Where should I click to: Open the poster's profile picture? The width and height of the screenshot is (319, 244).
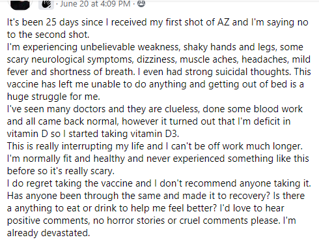point(20,5)
